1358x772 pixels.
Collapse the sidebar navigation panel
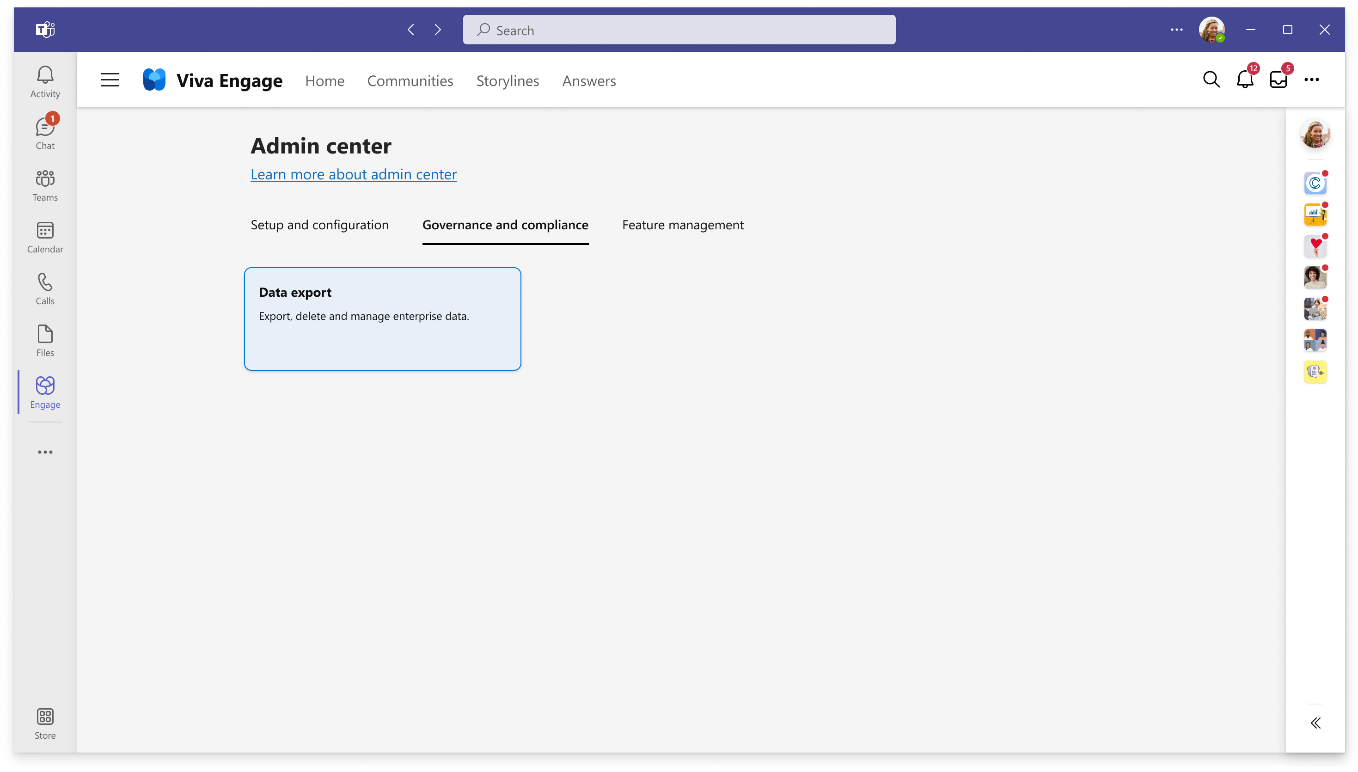(1316, 723)
